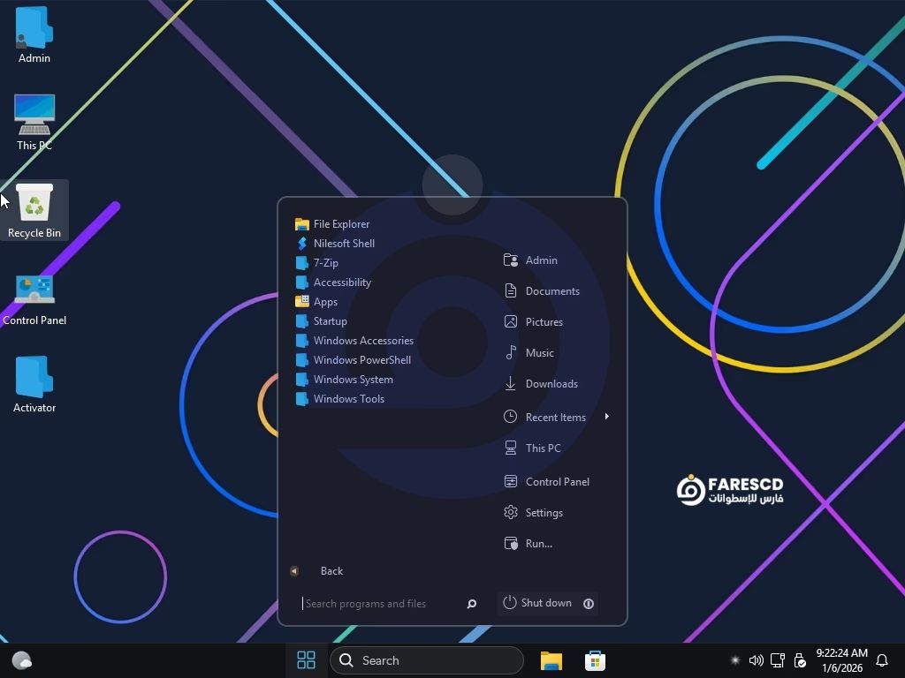Expand the Windows PowerShell folder
Screen dimensions: 905x678
[x=361, y=360]
